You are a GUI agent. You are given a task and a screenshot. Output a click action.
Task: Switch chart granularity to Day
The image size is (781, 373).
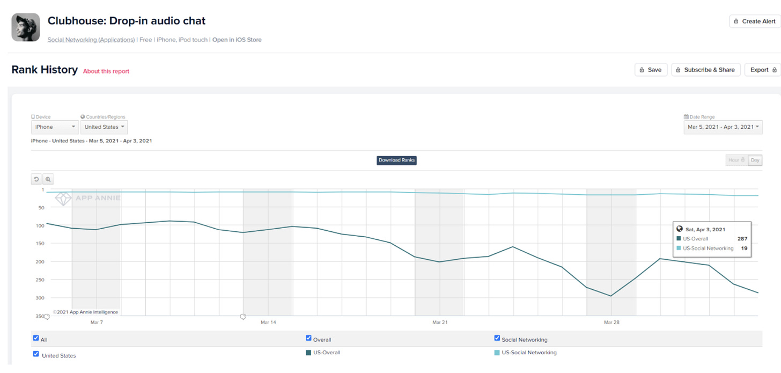(755, 160)
